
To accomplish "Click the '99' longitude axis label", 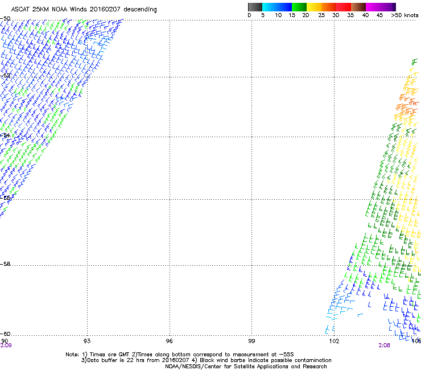I will pyautogui.click(x=251, y=341).
